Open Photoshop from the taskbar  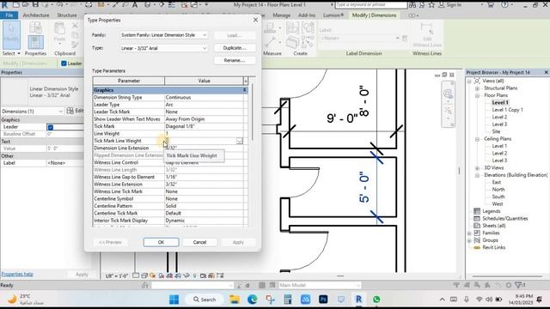point(323,300)
